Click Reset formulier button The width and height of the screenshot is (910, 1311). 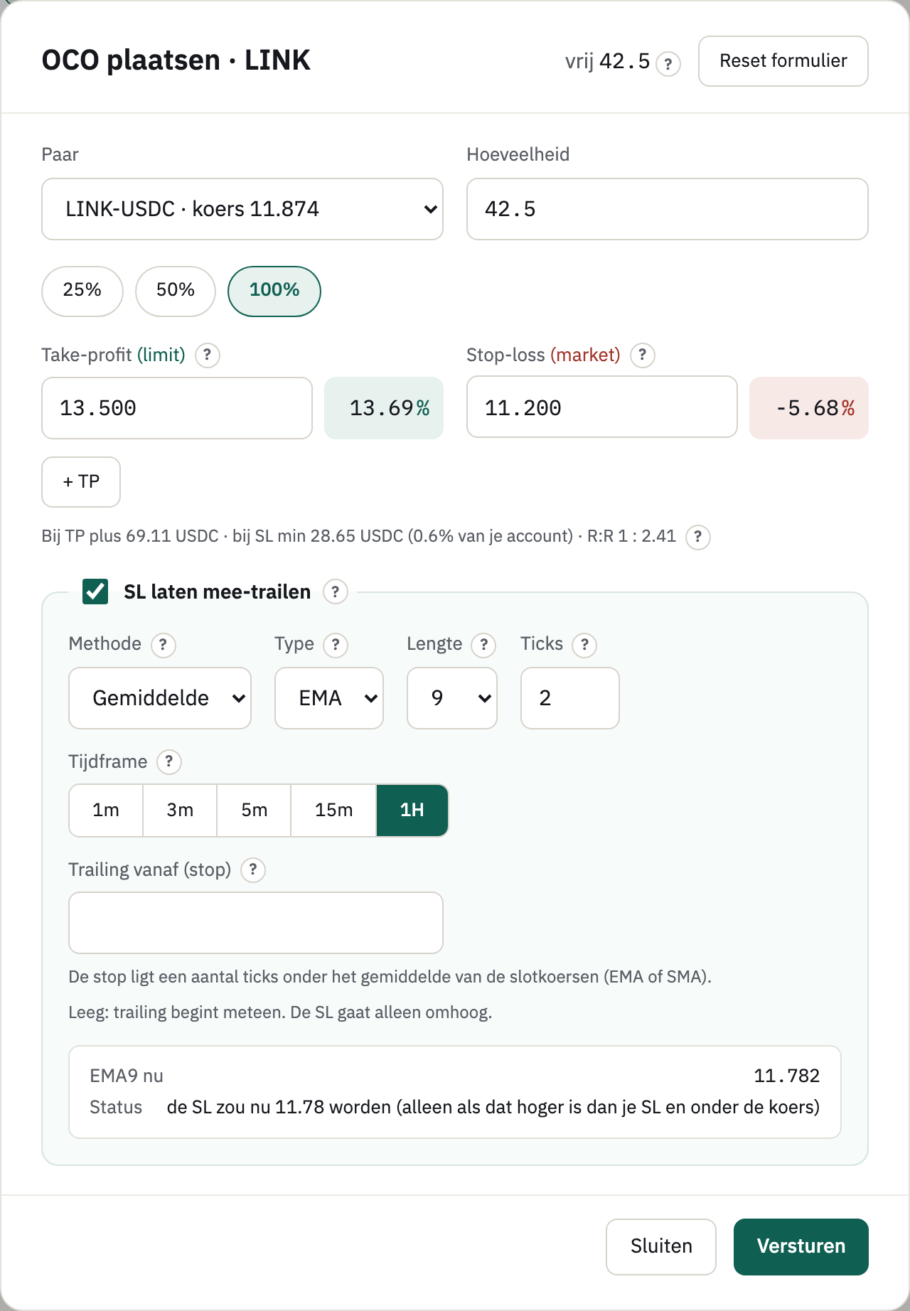783,61
